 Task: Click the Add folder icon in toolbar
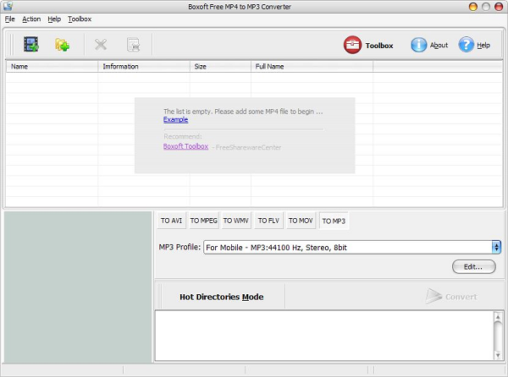pyautogui.click(x=62, y=45)
